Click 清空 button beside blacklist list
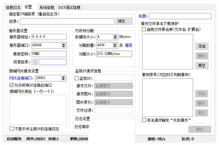The height and width of the screenshot is (145, 219). [x=202, y=66]
